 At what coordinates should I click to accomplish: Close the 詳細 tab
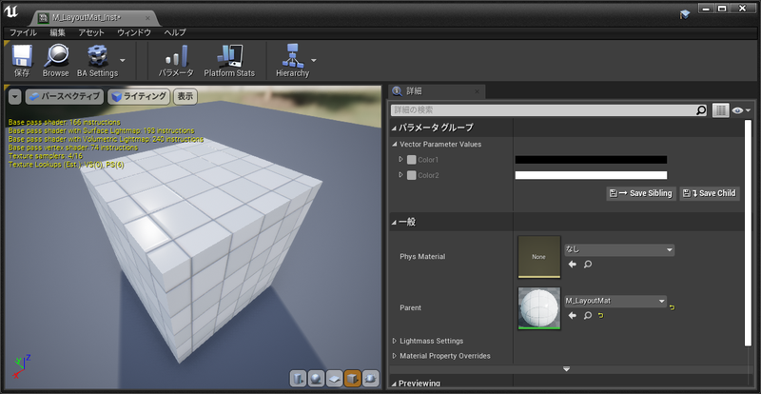[x=478, y=91]
